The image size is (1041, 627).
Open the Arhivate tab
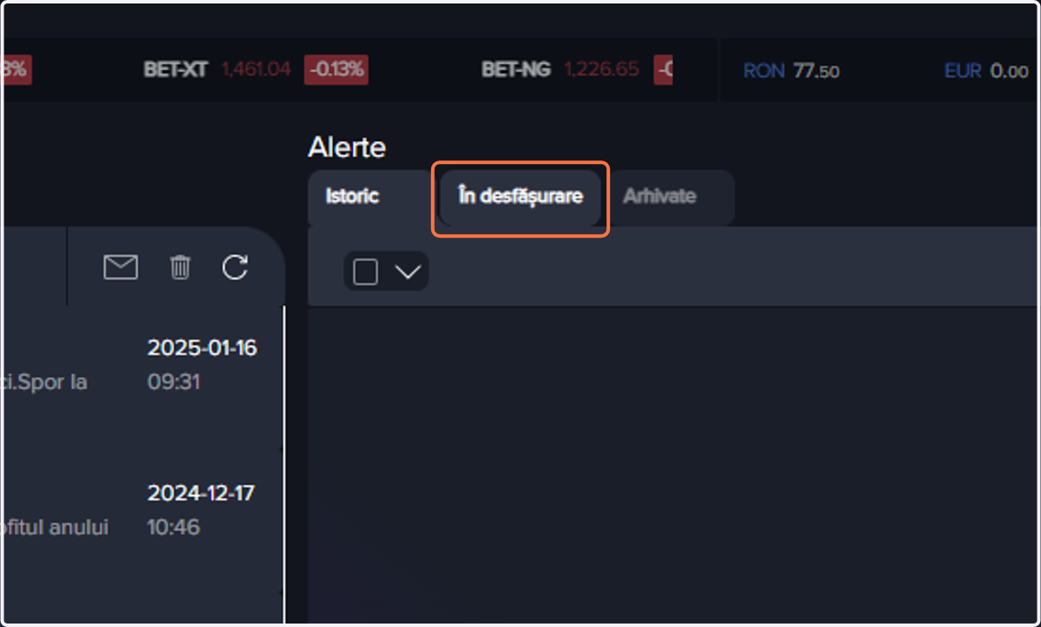coord(659,196)
